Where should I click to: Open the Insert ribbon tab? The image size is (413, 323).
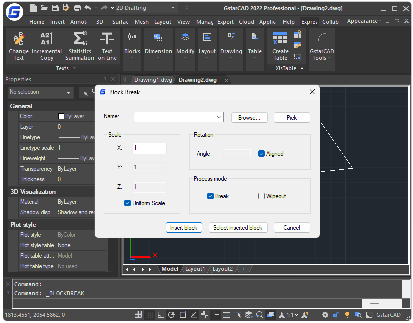pos(57,22)
